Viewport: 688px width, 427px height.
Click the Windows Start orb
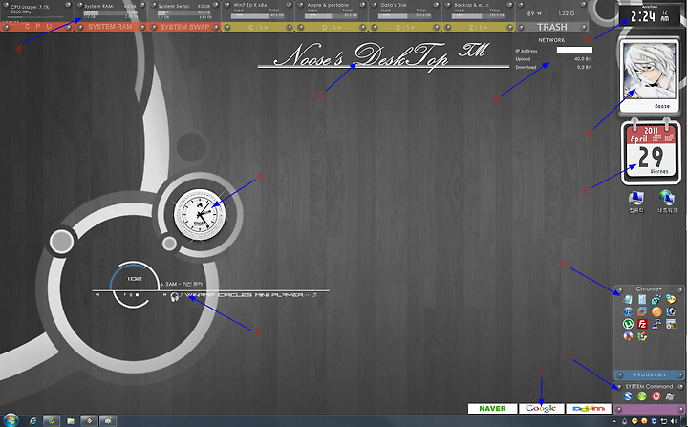(x=11, y=420)
